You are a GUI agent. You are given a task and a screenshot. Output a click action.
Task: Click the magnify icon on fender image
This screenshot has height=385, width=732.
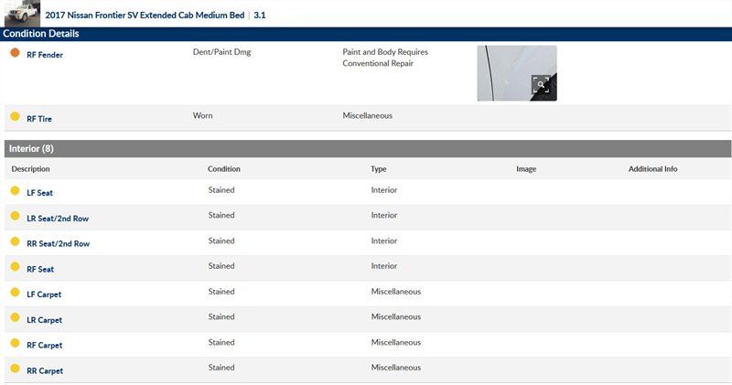[542, 86]
